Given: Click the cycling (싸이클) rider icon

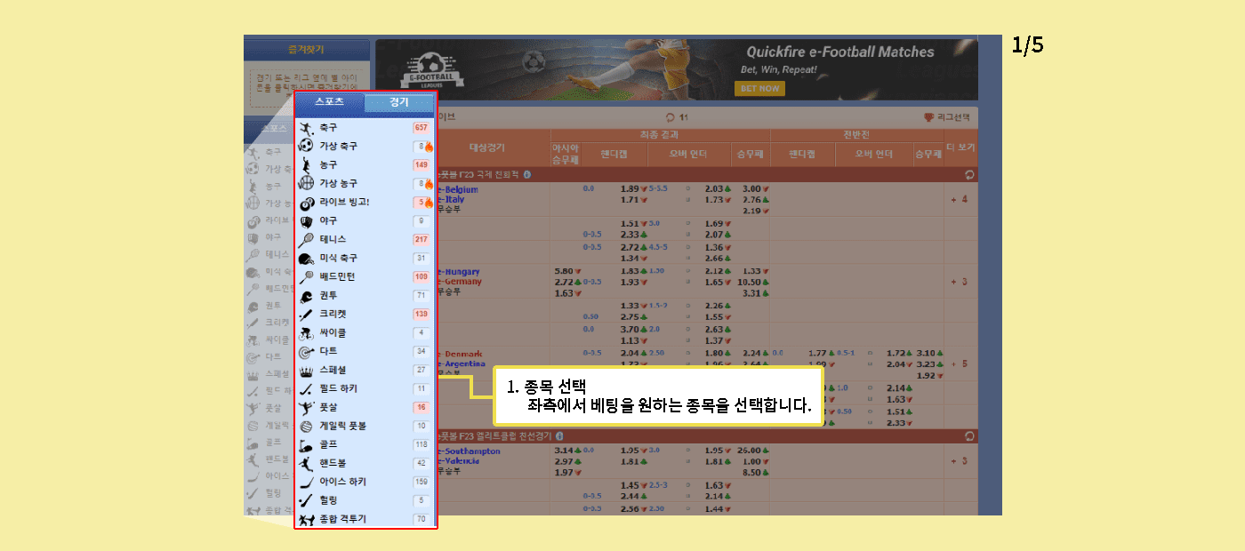Looking at the screenshot, I should pos(306,333).
